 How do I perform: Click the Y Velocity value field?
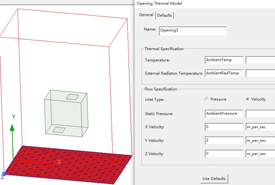coord(224,140)
